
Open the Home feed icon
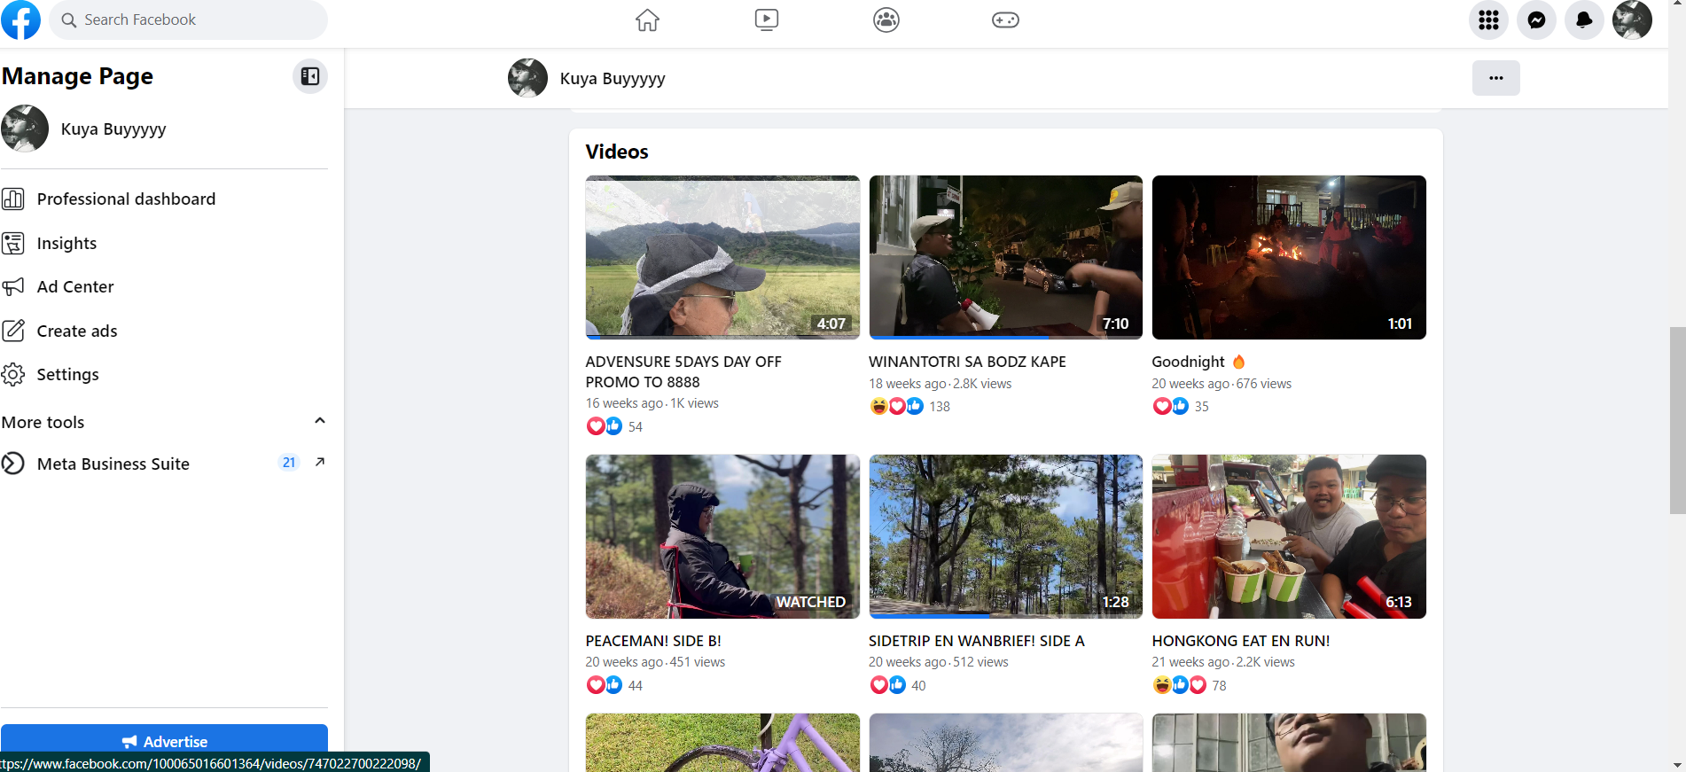click(647, 19)
